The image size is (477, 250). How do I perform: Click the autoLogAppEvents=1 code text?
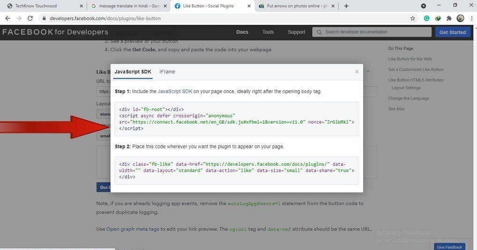[x=254, y=204]
